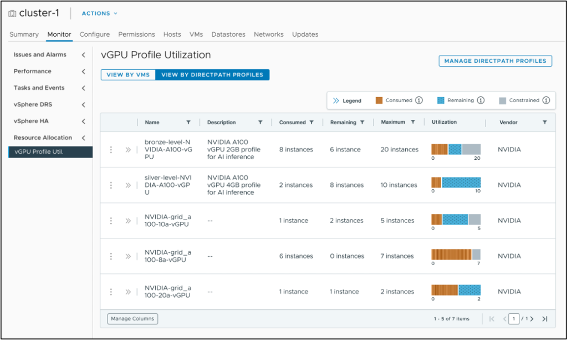The image size is (567, 340).
Task: Click the Manage Columns button
Action: [132, 319]
